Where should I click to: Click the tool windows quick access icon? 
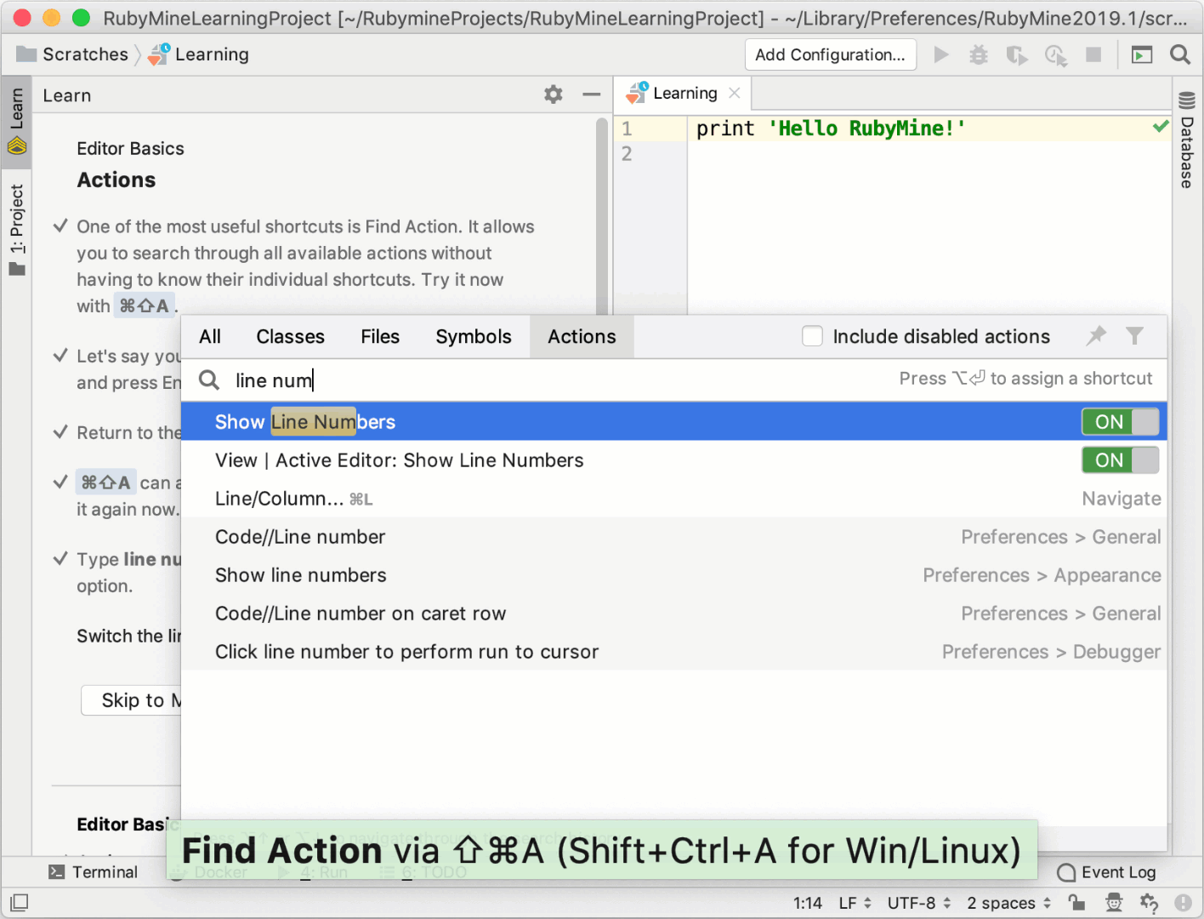point(19,903)
